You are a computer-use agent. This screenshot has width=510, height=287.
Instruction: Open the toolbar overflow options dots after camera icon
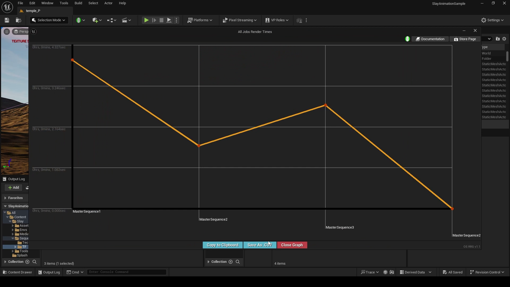(306, 20)
